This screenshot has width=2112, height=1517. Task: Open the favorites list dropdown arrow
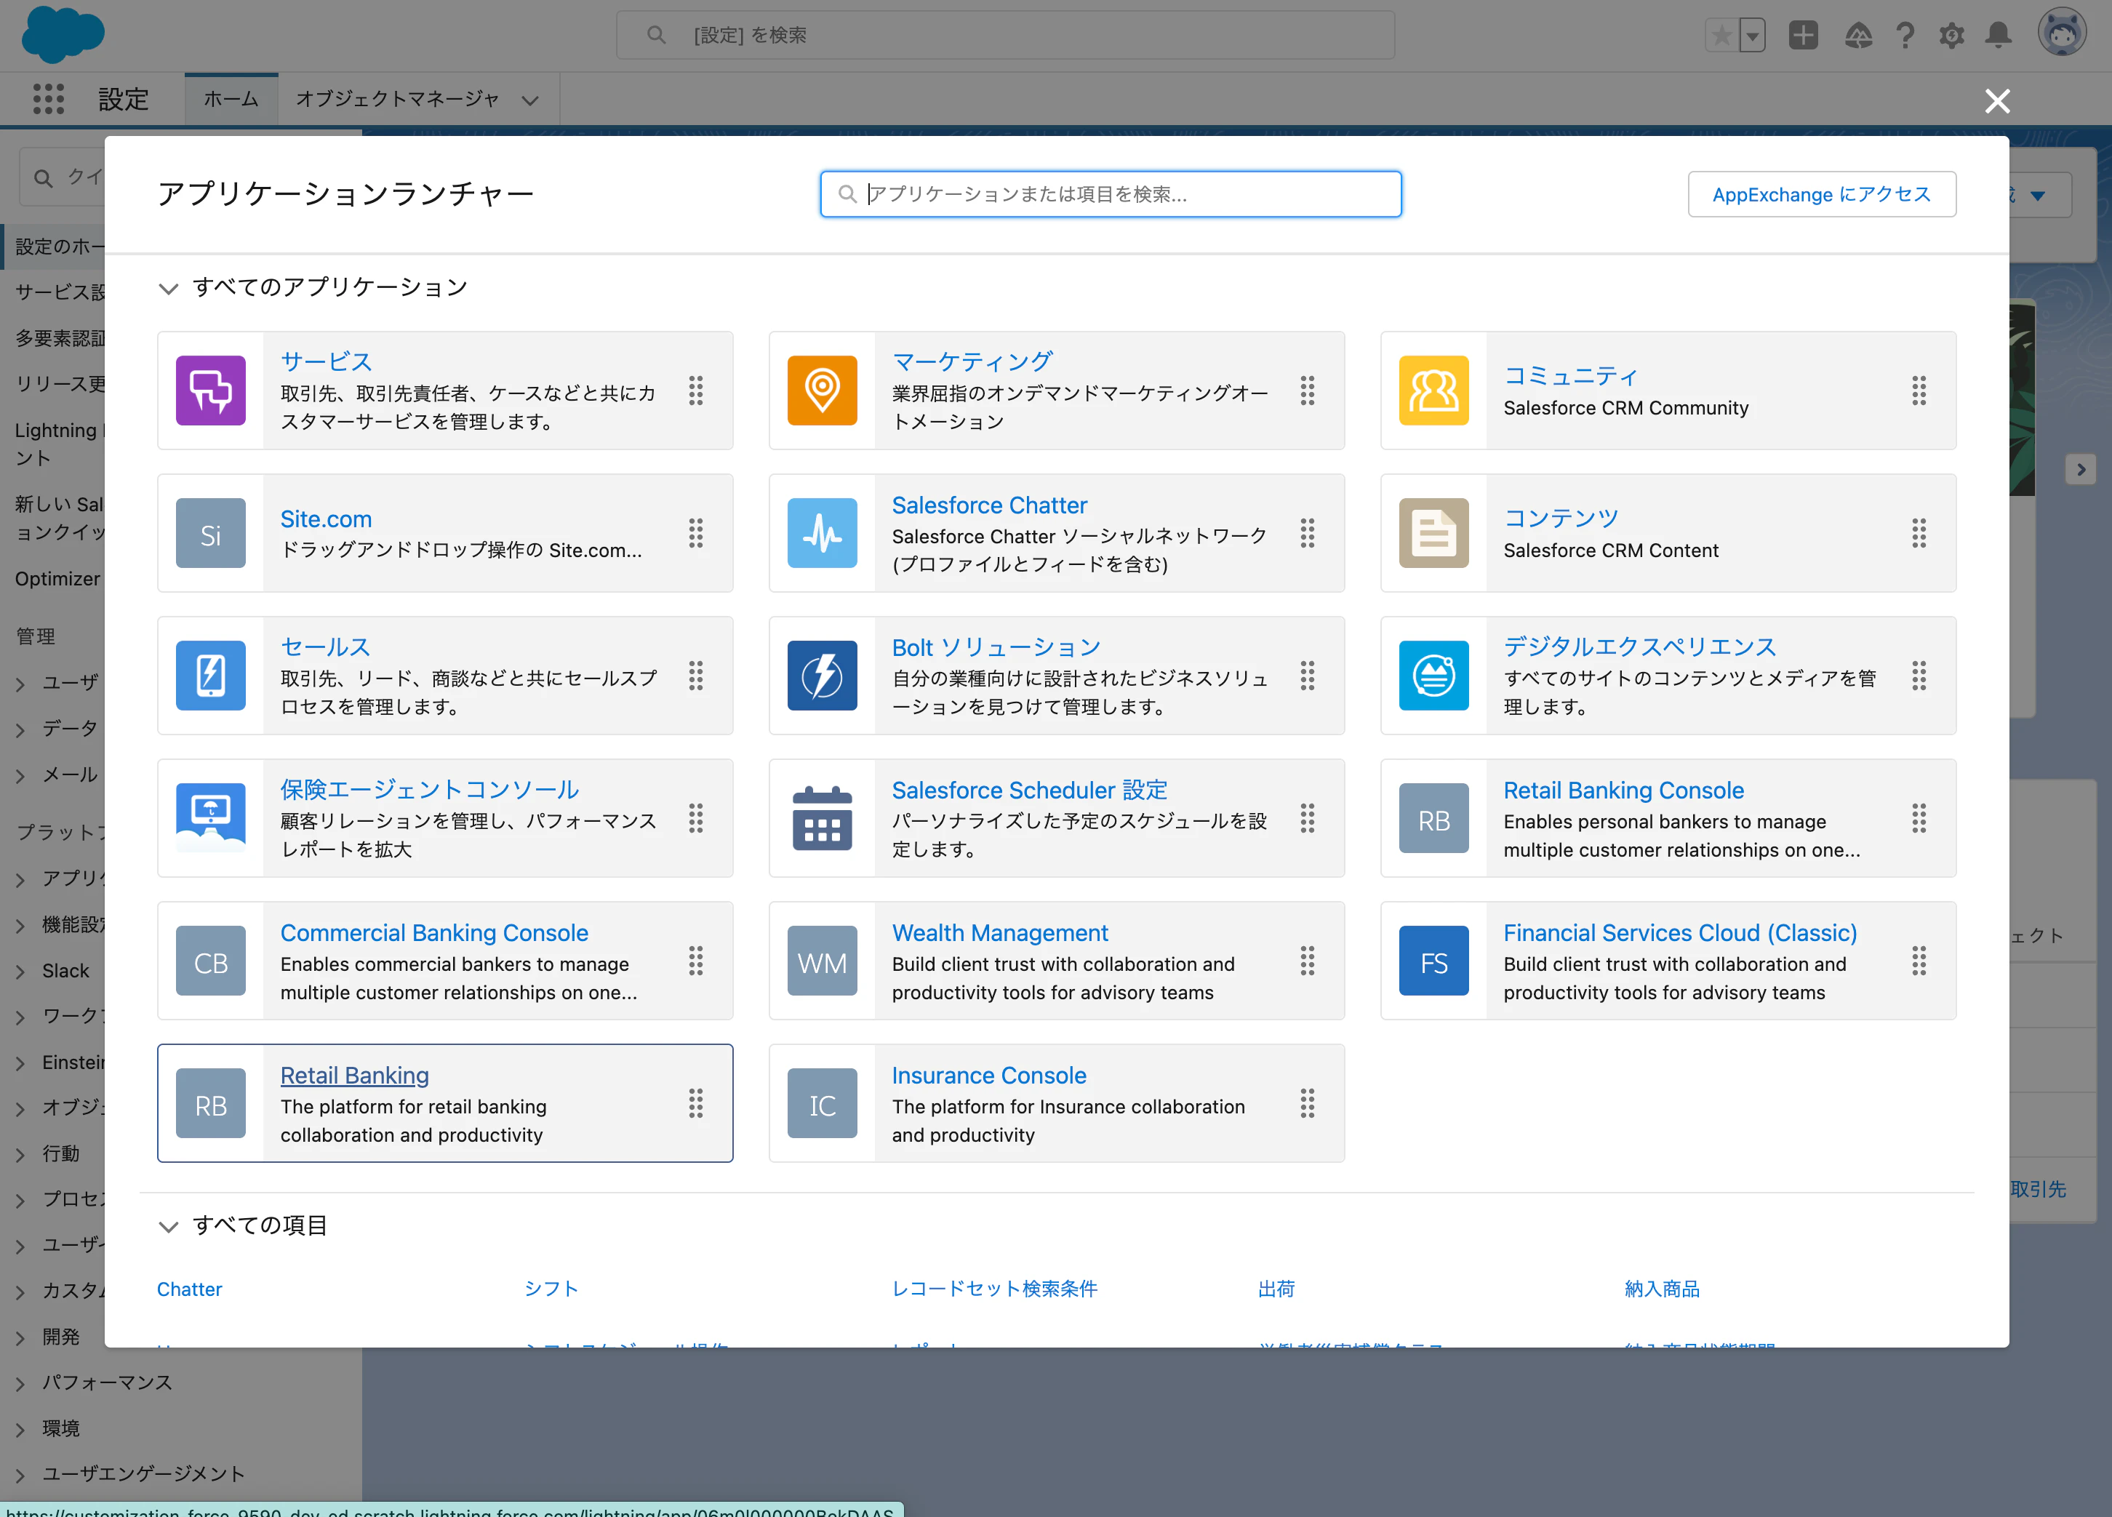[x=1753, y=36]
